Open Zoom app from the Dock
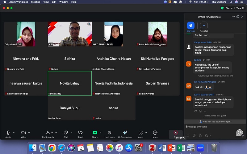The image size is (247, 154). click(x=200, y=148)
